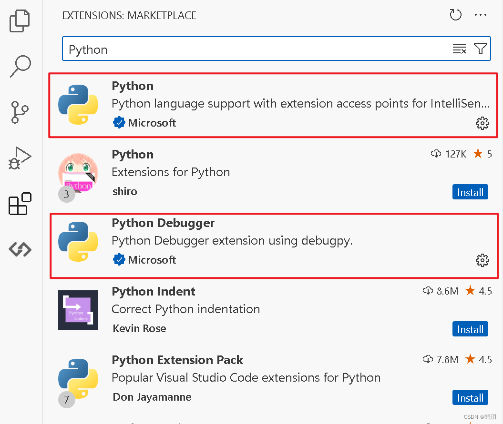Click the verified badge beside Python's Microsoft publisher
This screenshot has height=424, width=503.
tap(119, 123)
